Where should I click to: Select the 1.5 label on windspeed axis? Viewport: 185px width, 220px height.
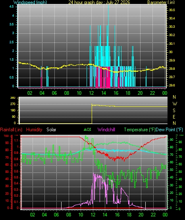(12, 60)
